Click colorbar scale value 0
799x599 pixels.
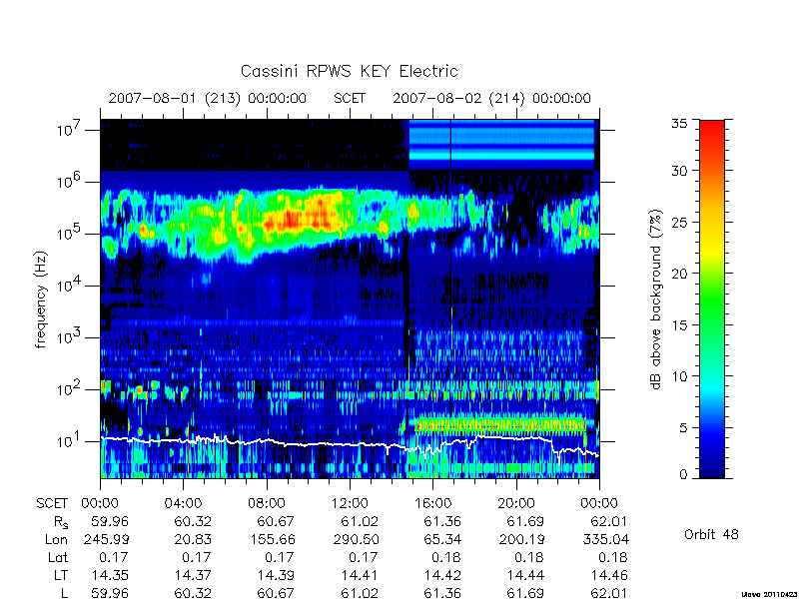(683, 475)
